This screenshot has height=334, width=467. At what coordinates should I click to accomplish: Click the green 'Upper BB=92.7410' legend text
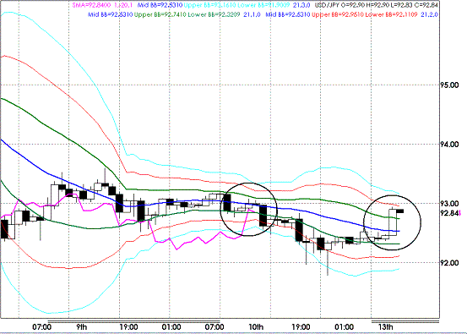(x=160, y=14)
